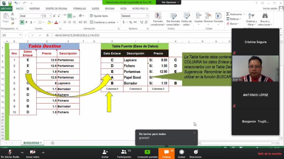284x159 pixels.
Task: Select the BUSQUEDAS 1 sheet tab
Action: click(x=32, y=143)
